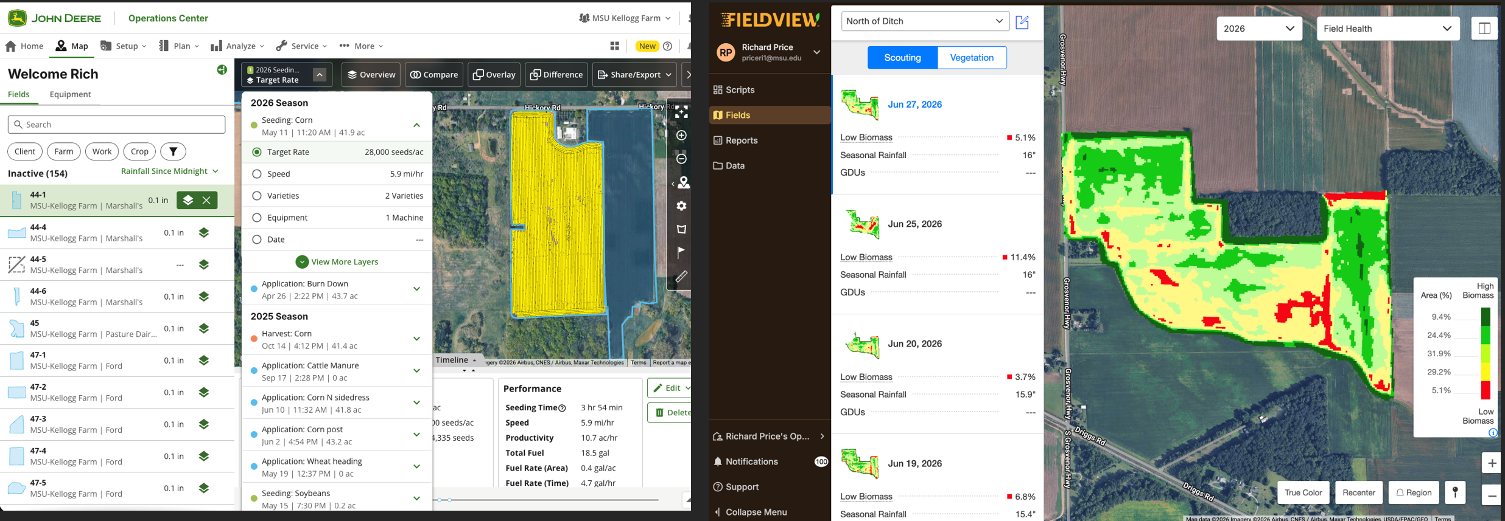Switch to the Equipment tab
The image size is (1505, 521).
[x=70, y=94]
